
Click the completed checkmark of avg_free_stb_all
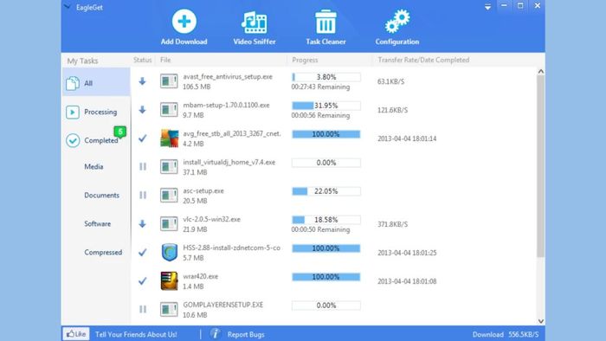(x=143, y=138)
